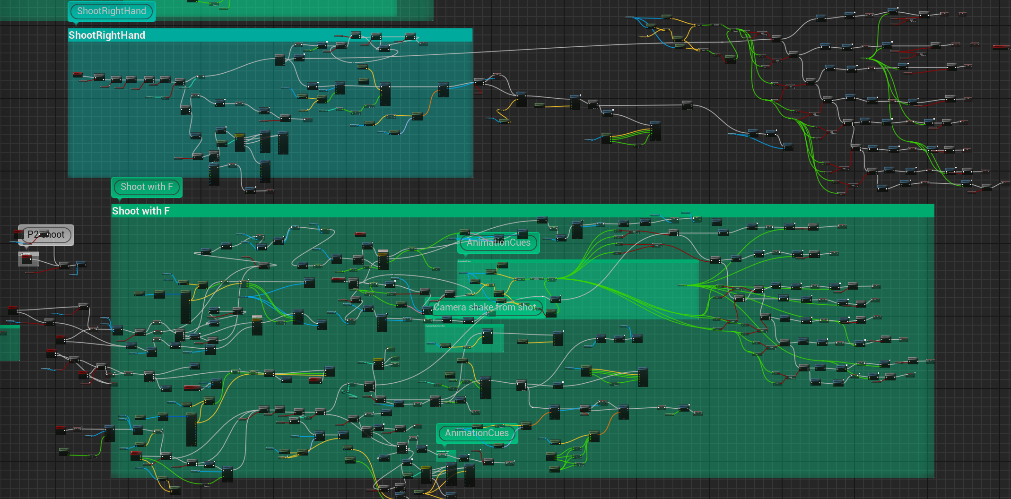Screen dimensions: 1011x499
Task: Click the red node at far right edge
Action: [1001, 47]
